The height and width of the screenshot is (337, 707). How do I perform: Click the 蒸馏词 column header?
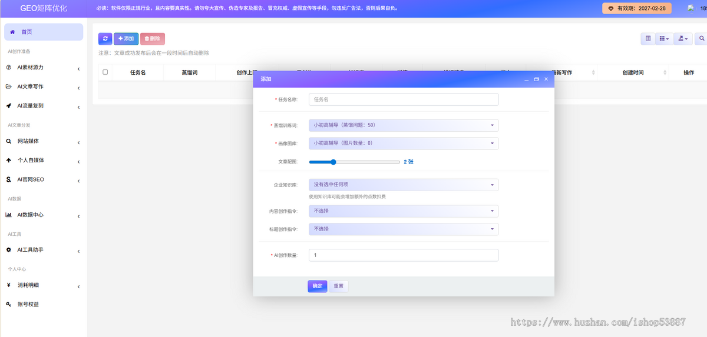(189, 72)
